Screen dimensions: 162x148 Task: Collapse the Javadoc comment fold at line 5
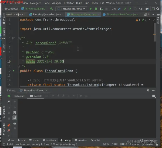[x=19, y=39]
